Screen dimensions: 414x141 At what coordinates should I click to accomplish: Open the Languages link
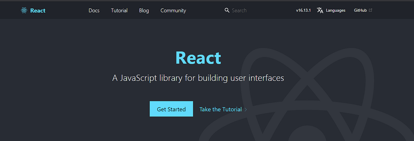tap(335, 10)
